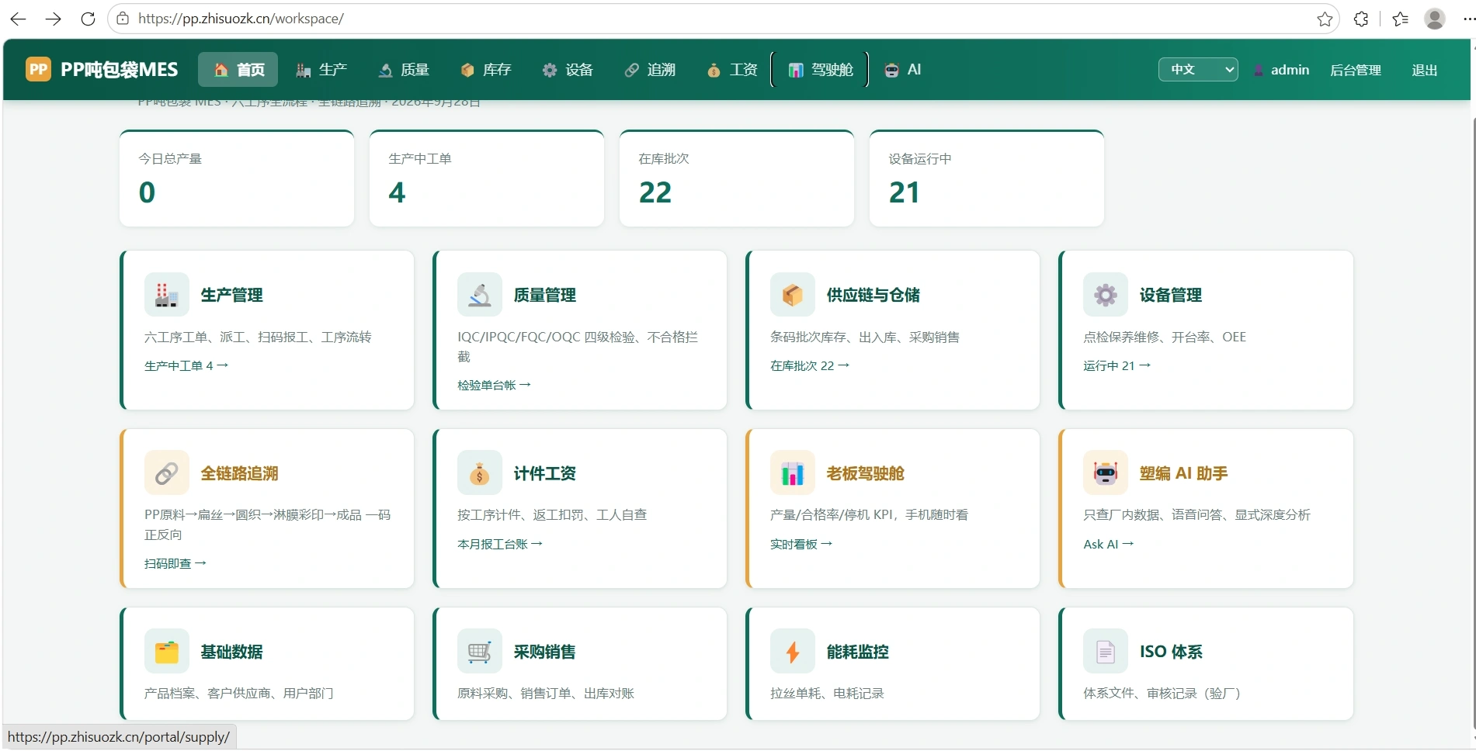
Task: Follow the 运行中 21 → link
Action: [x=1117, y=365]
